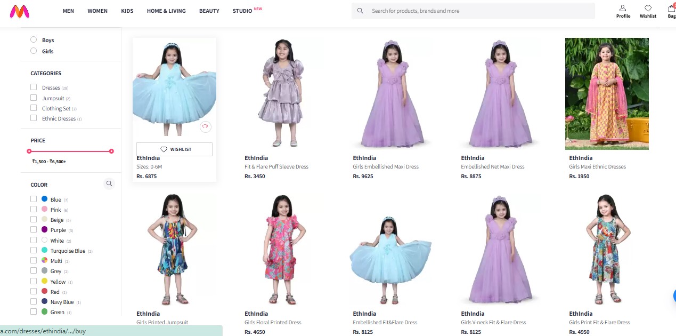Viewport: 676px width, 336px height.
Task: Tick the Beige color checkbox
Action: 34,219
